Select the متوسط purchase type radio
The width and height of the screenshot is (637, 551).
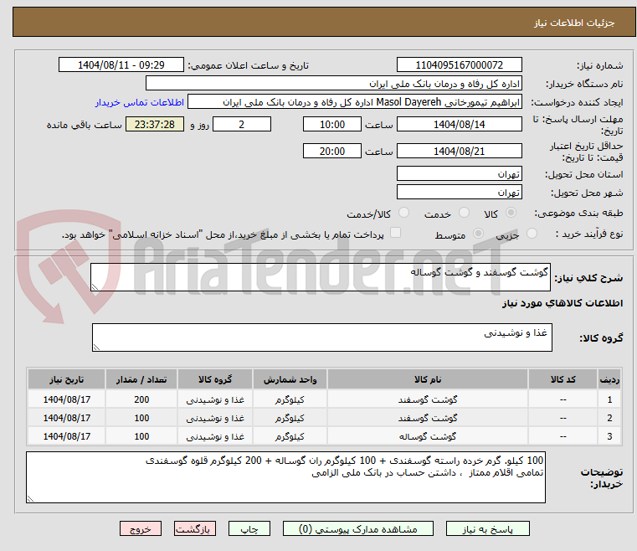pos(478,234)
